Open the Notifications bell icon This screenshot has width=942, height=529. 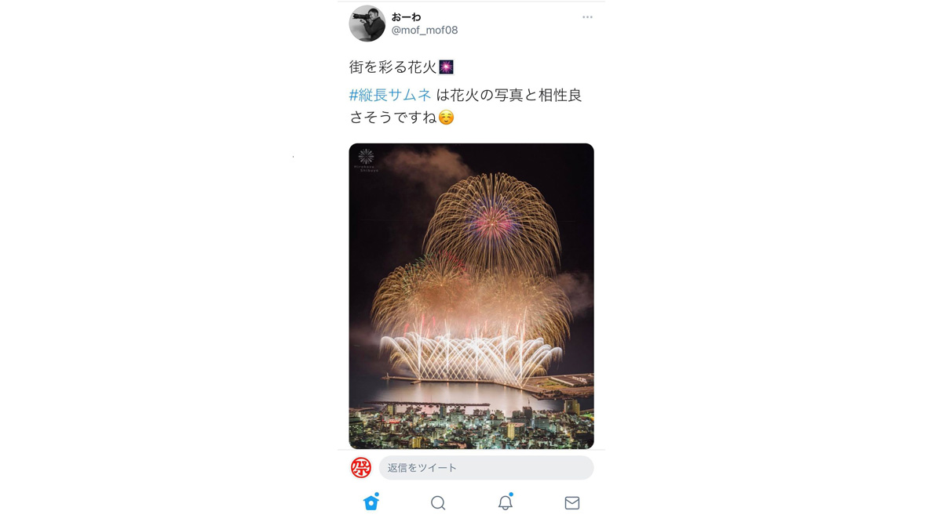[x=506, y=502]
